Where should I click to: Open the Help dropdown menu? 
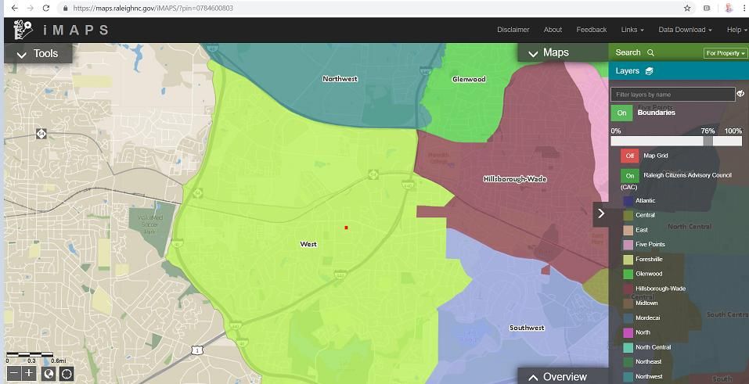tap(736, 30)
